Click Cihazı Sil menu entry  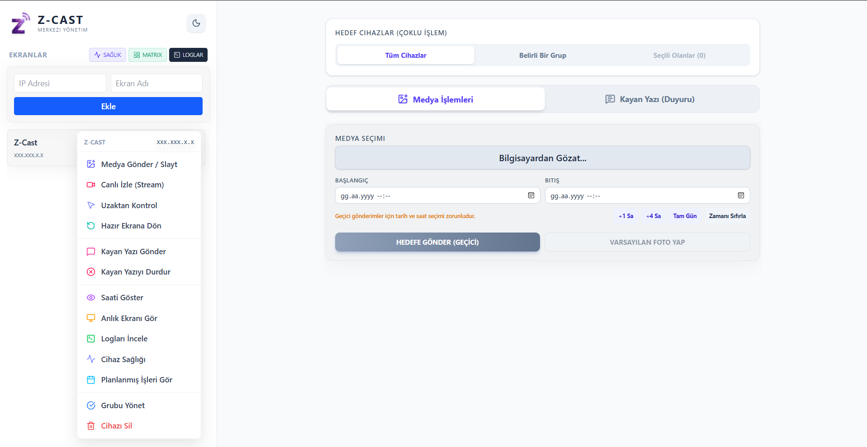(139, 426)
